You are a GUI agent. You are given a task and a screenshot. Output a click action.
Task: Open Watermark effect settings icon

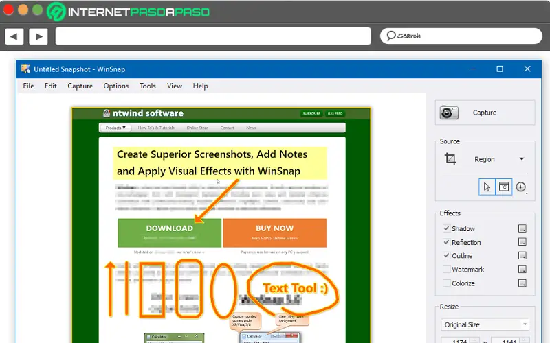(x=522, y=270)
